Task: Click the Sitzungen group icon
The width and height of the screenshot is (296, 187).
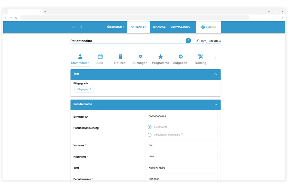Action: point(140,56)
